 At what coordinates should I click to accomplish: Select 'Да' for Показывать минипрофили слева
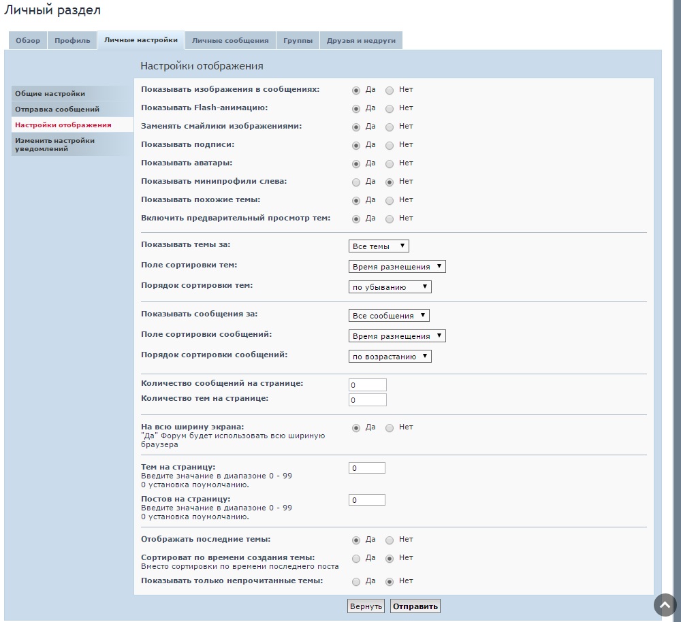coord(356,182)
